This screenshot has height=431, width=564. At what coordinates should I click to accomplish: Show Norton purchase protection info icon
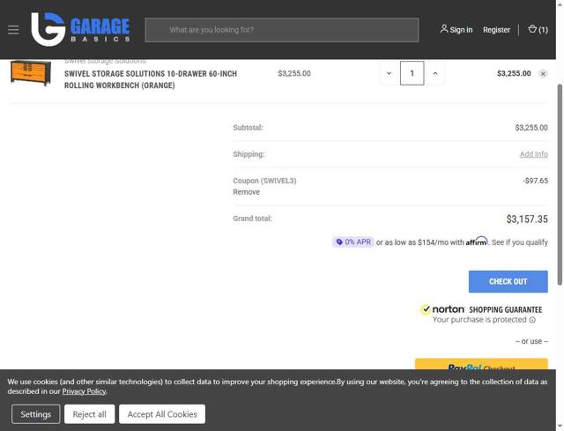532,320
